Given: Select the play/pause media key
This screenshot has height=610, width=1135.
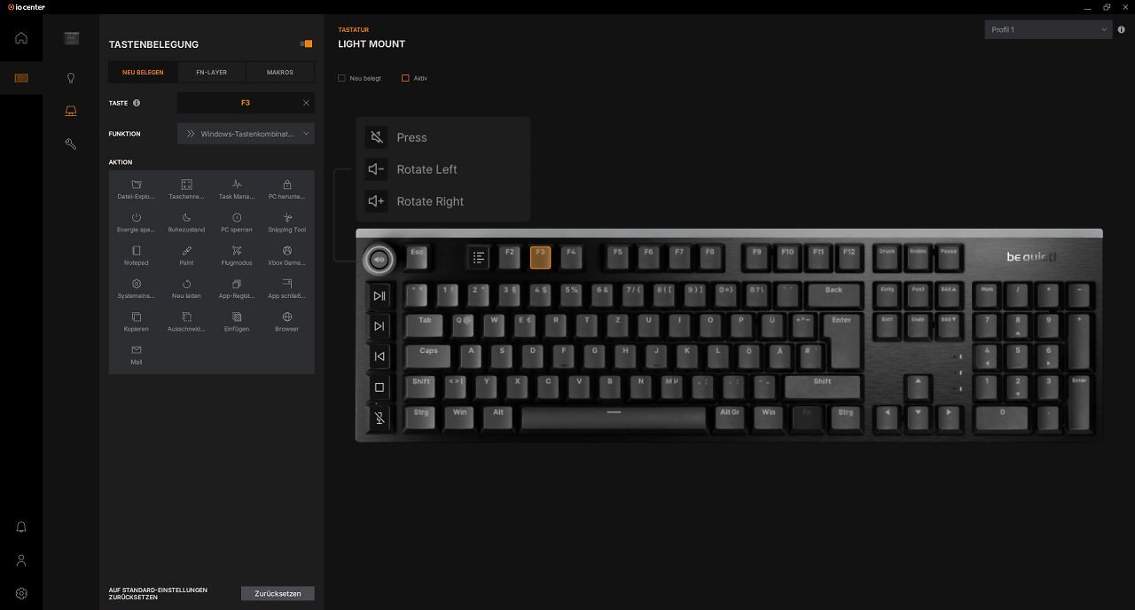Looking at the screenshot, I should click(380, 296).
